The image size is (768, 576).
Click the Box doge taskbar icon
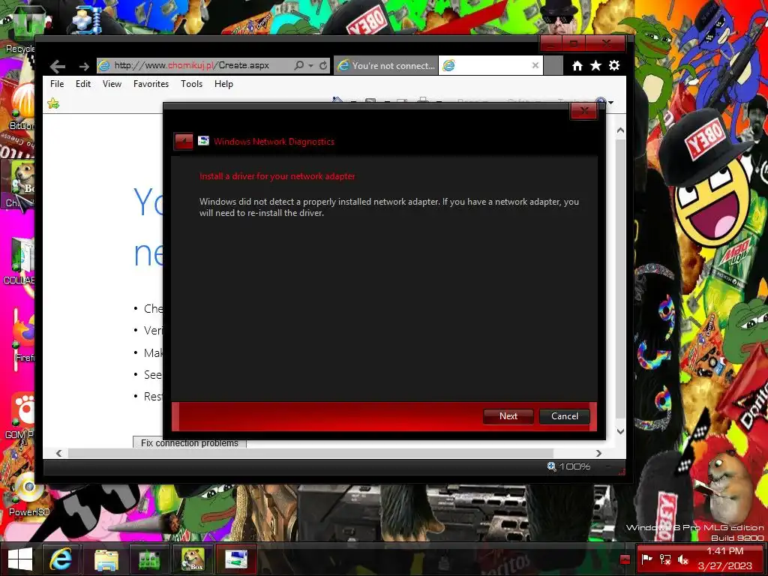(x=193, y=559)
